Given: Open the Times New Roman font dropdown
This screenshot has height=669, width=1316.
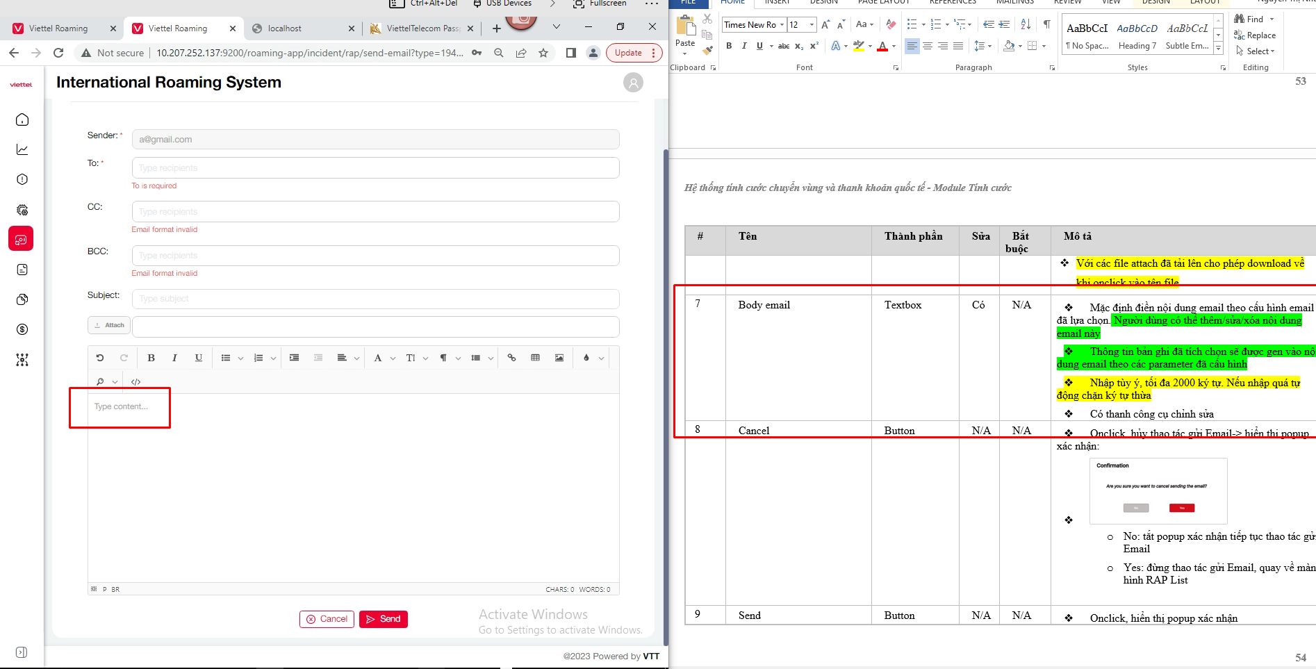Looking at the screenshot, I should tap(782, 25).
